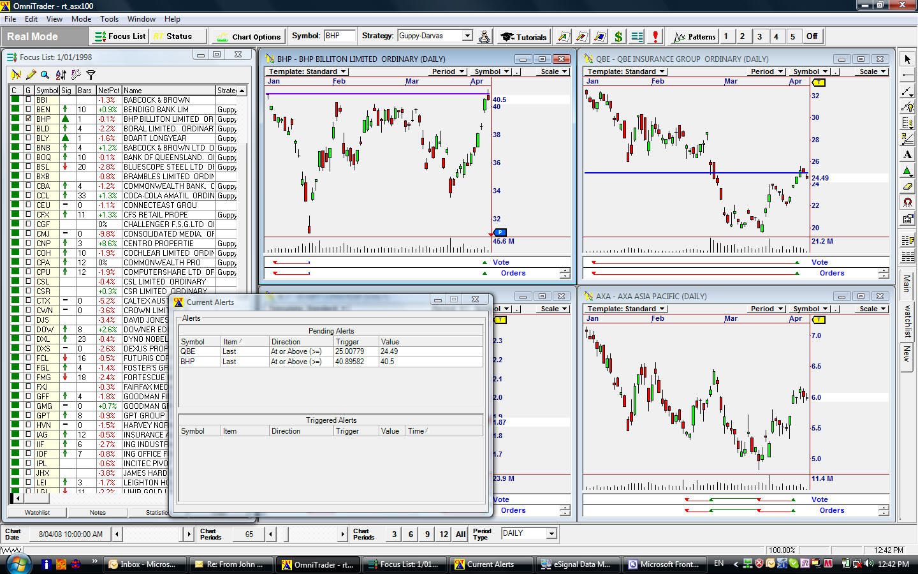Toggle the red magnet snap tool

point(907,203)
